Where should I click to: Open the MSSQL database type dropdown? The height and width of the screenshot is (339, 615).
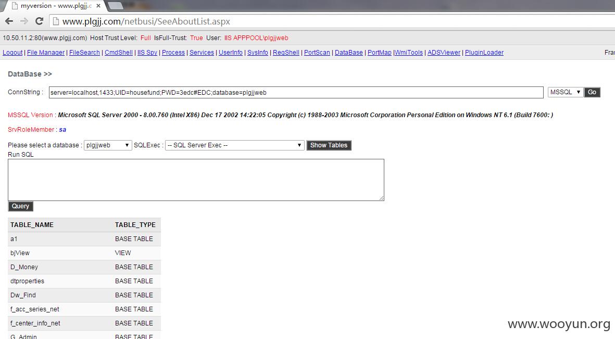point(565,92)
